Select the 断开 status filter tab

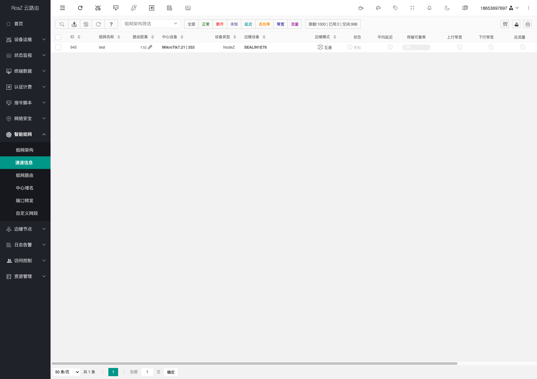tap(220, 24)
